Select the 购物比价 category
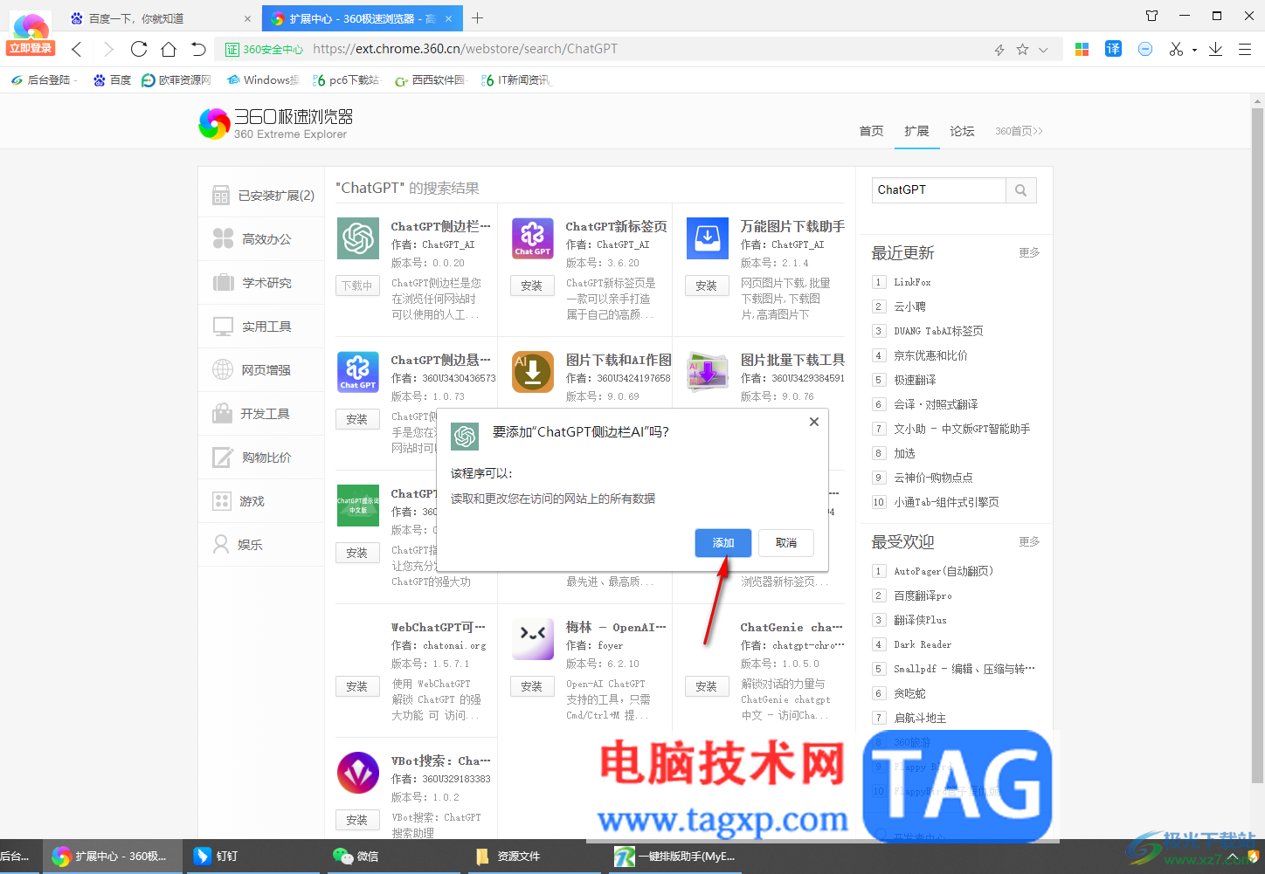The width and height of the screenshot is (1265, 874). click(x=261, y=458)
